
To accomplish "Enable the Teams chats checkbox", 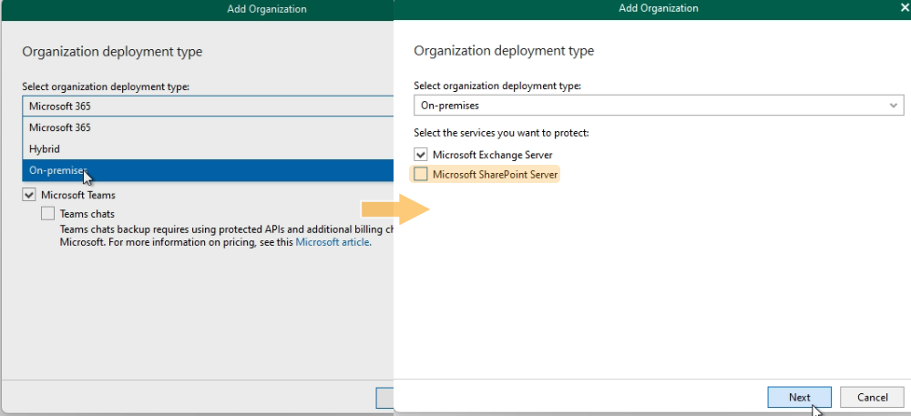I will pos(47,214).
